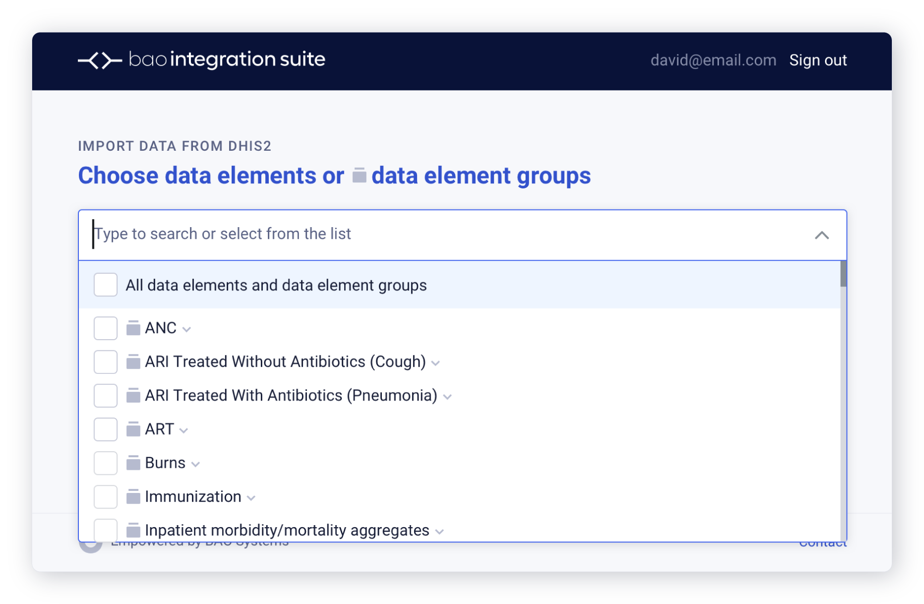Viewport: 924px width, 604px height.
Task: Click the Immunization group folder icon
Action: pos(133,496)
